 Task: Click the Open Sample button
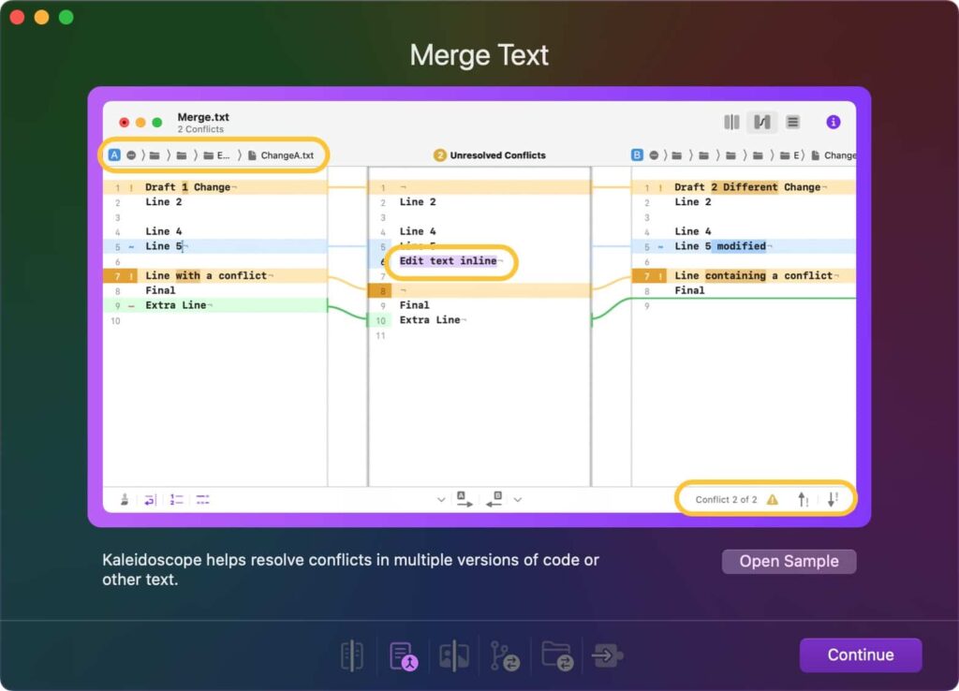(789, 562)
